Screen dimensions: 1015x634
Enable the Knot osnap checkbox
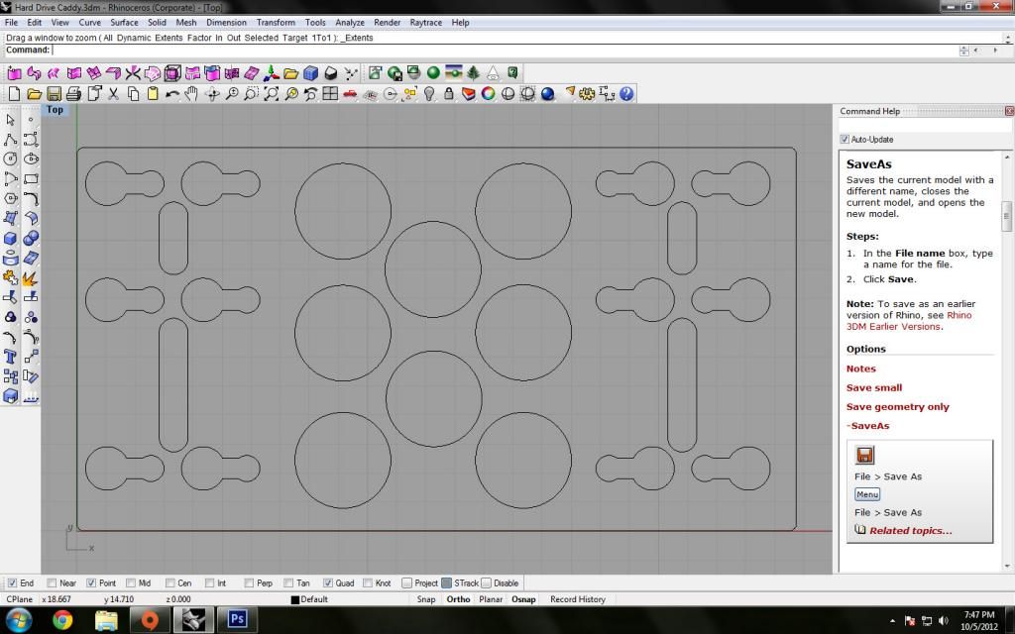click(x=368, y=582)
